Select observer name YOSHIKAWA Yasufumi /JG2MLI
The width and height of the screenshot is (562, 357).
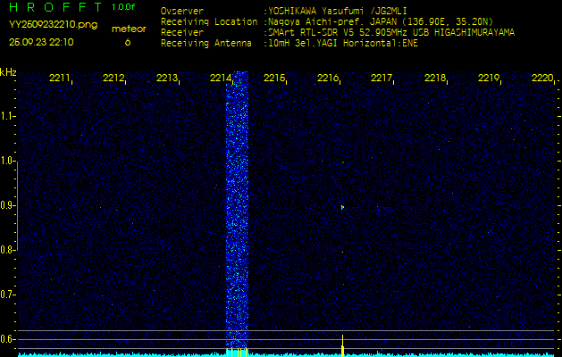[x=337, y=11]
